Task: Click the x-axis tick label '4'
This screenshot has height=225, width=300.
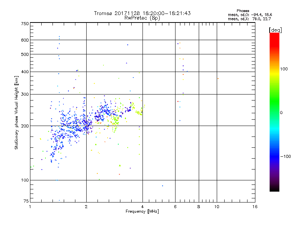Action: pos(142,207)
